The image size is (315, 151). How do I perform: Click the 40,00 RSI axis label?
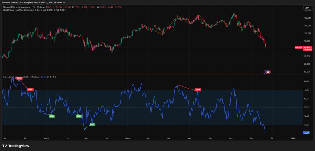[306, 116]
